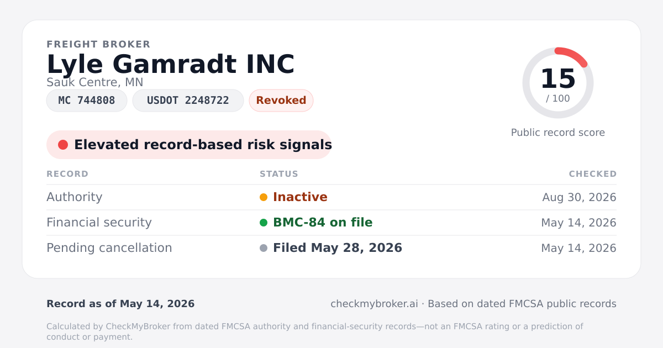The image size is (663, 348).
Task: Click the red dot beside Elevated risk signals
Action: click(63, 145)
